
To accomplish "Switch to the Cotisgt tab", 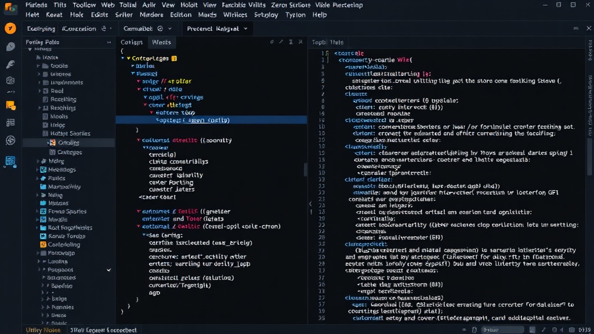I will (x=132, y=42).
